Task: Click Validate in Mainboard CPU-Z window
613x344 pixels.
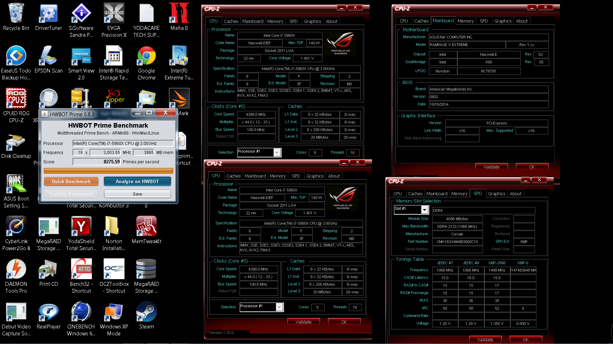Action: click(x=491, y=167)
